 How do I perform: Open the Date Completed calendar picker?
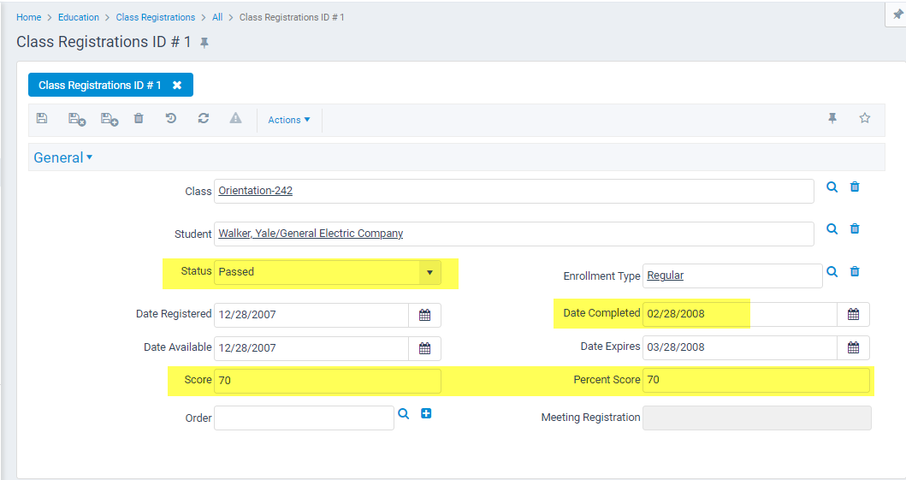[854, 314]
